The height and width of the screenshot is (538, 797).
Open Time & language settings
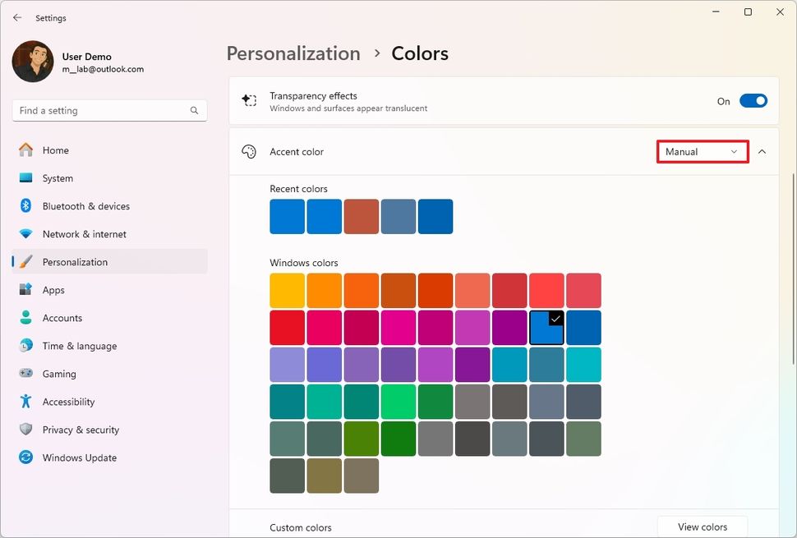coord(80,346)
